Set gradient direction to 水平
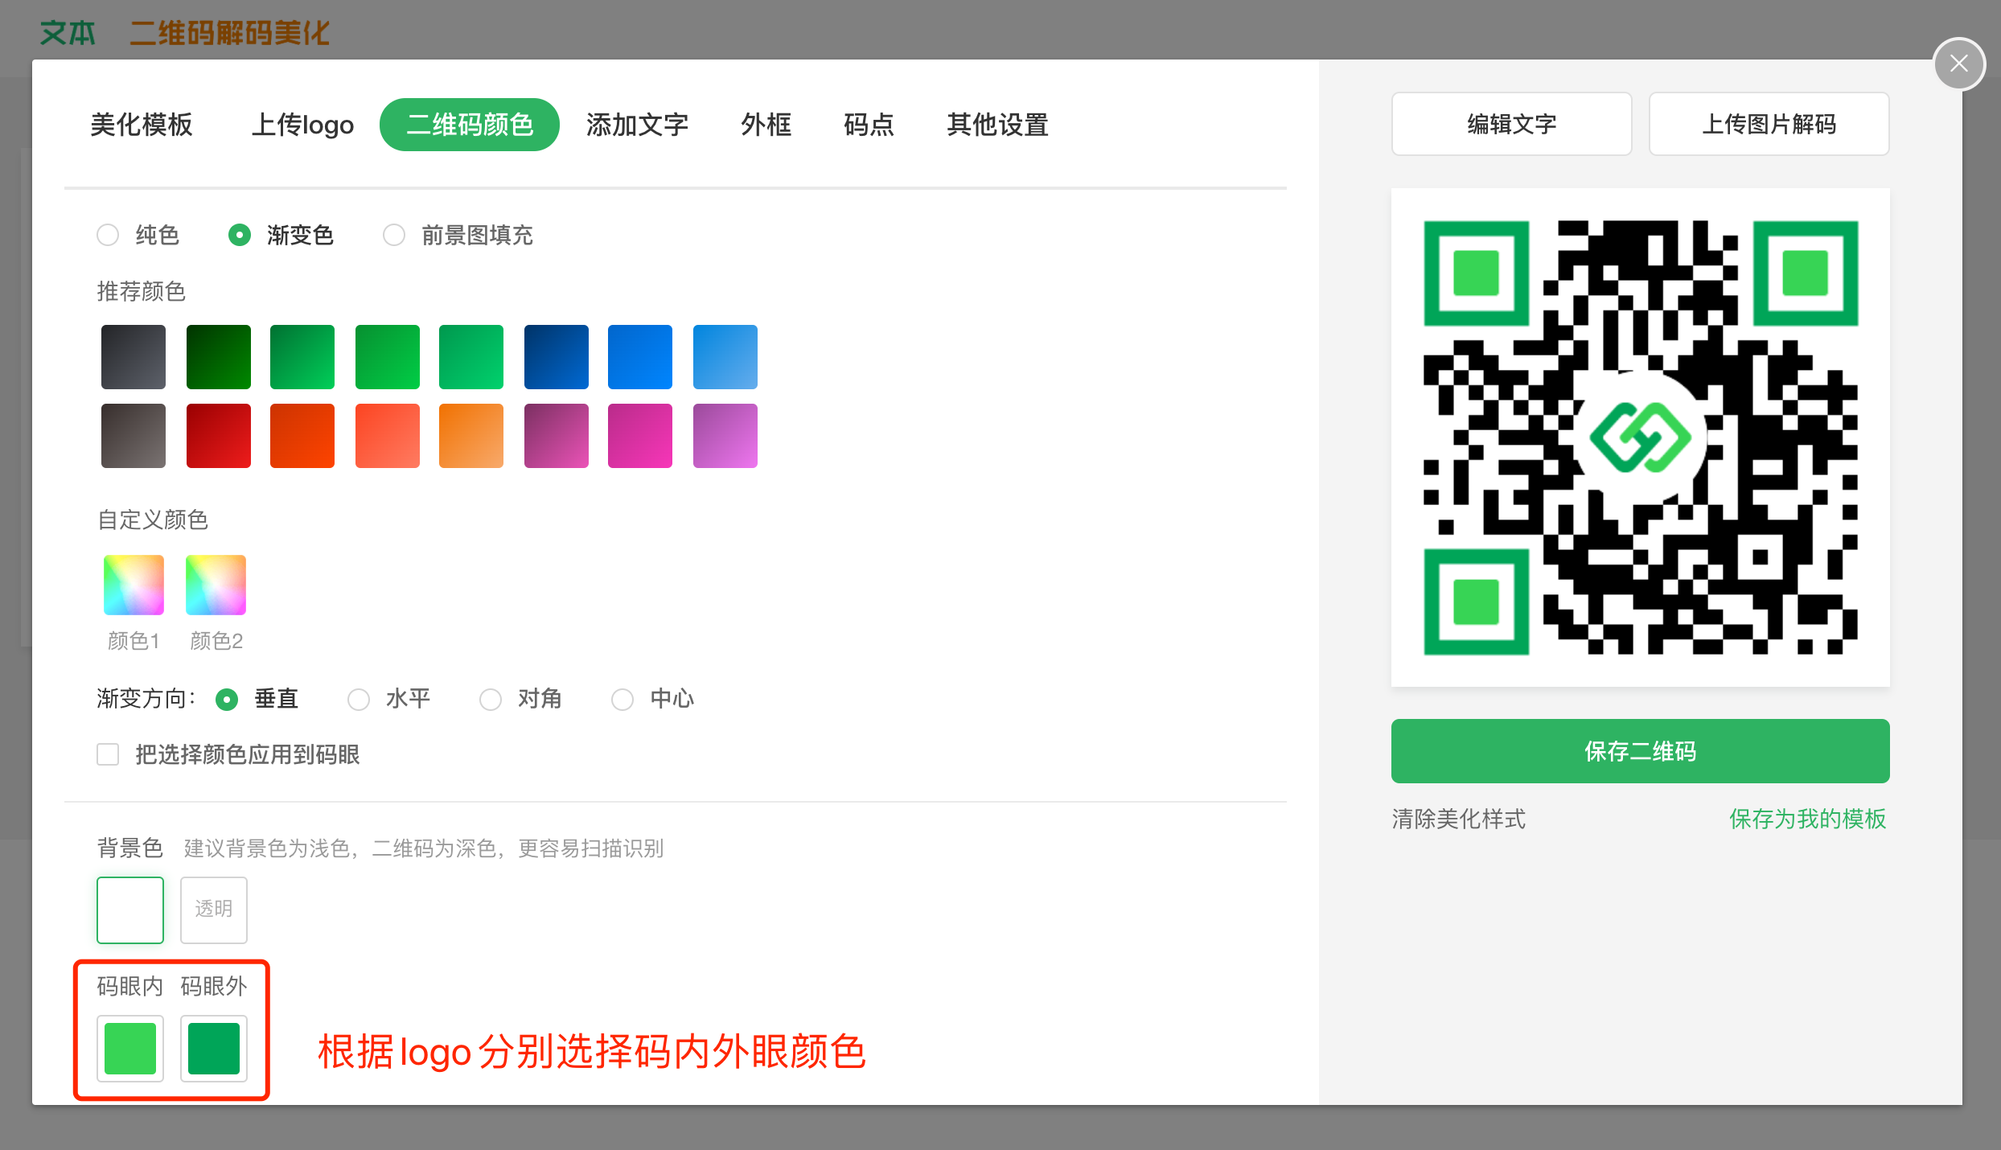The height and width of the screenshot is (1150, 2001). [x=359, y=700]
